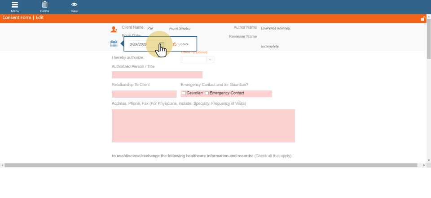Viewport: 431px width, 198px height.
Task: Click the Consent Form | Edit title
Action: click(x=23, y=18)
